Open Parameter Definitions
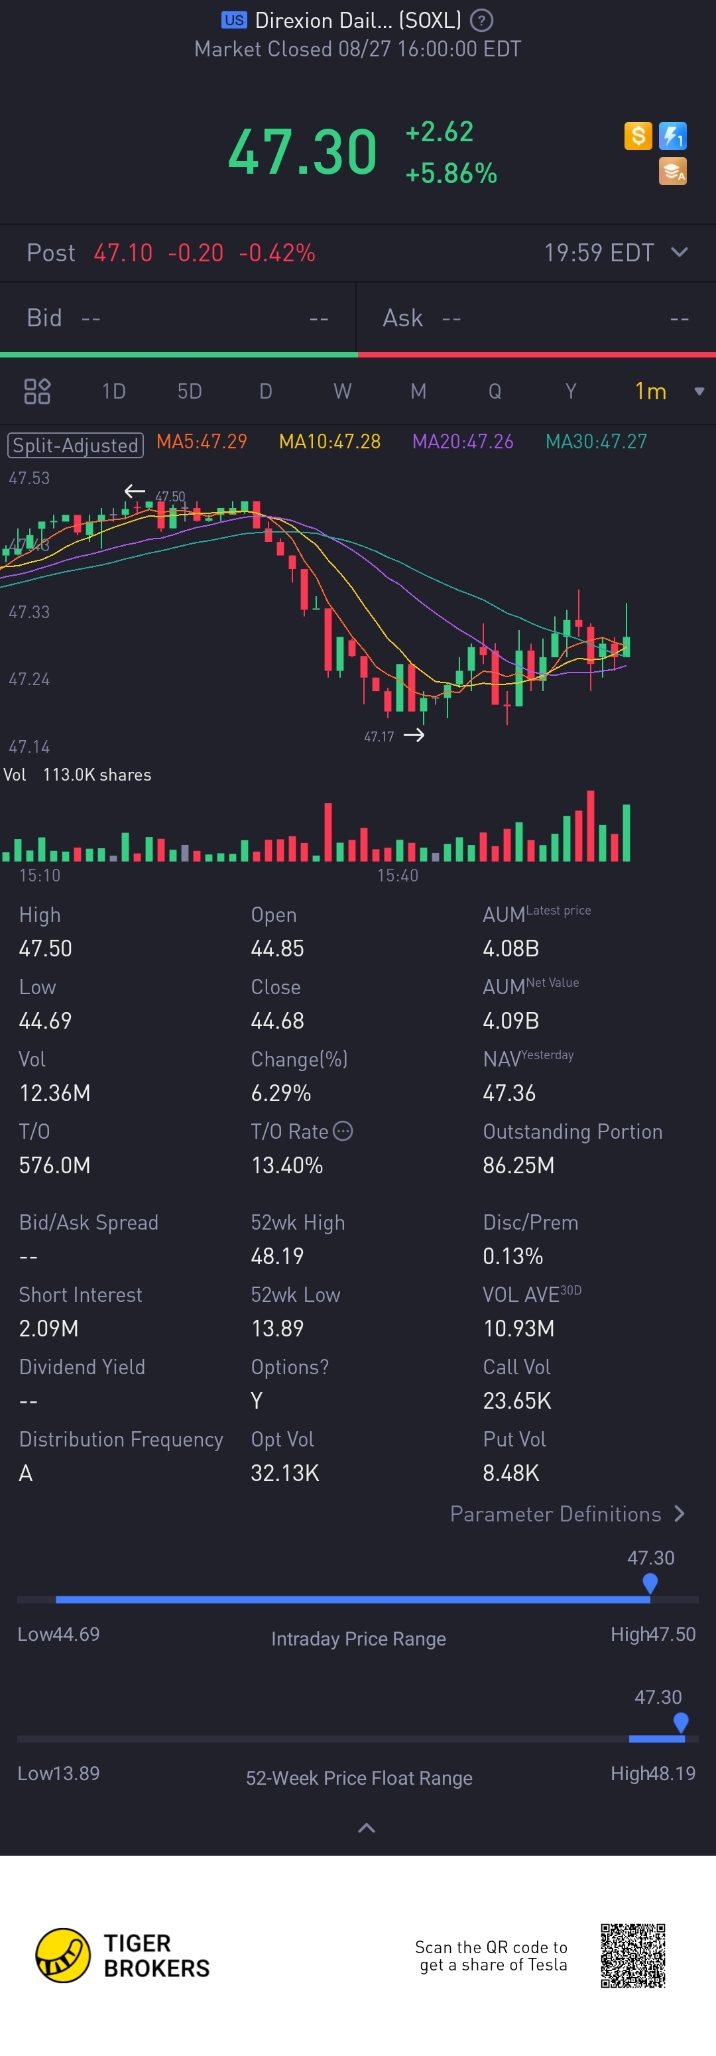Viewport: 716px width, 2056px height. [x=567, y=1514]
